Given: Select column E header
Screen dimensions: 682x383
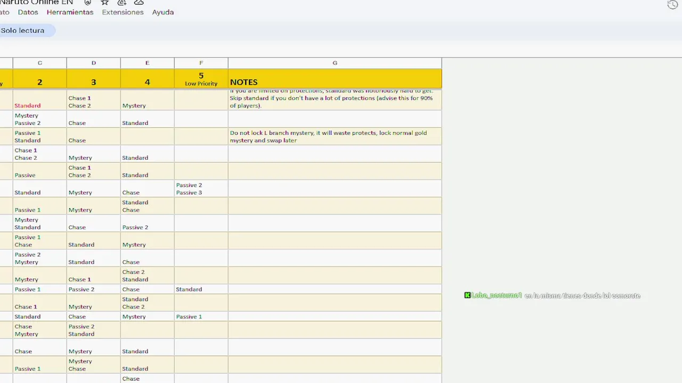Looking at the screenshot, I should coord(148,63).
